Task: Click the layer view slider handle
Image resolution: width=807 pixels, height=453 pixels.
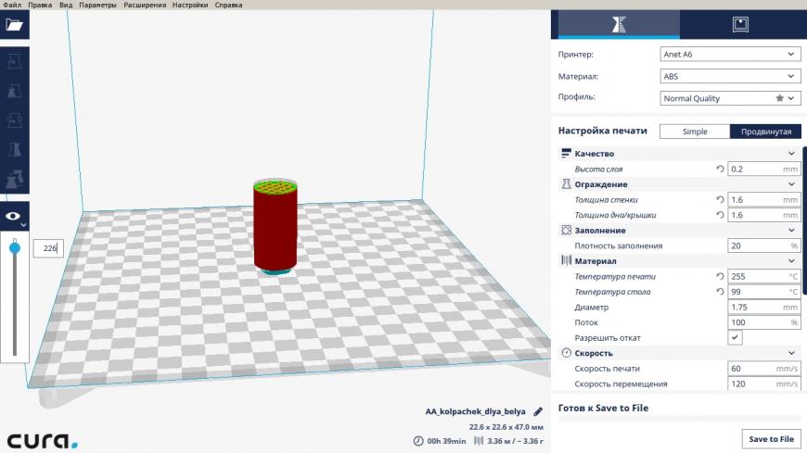Action: (x=15, y=248)
